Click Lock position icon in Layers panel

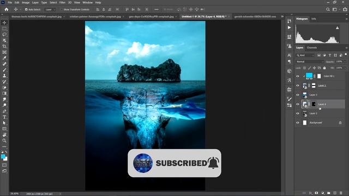[314, 68]
